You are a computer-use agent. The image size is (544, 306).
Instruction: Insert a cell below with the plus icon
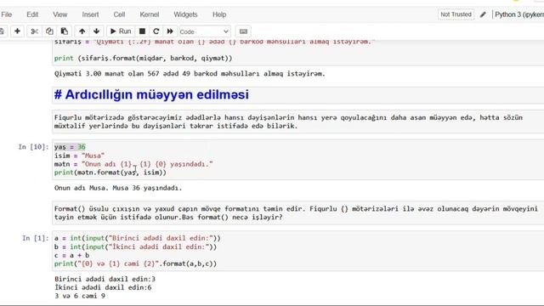point(17,31)
